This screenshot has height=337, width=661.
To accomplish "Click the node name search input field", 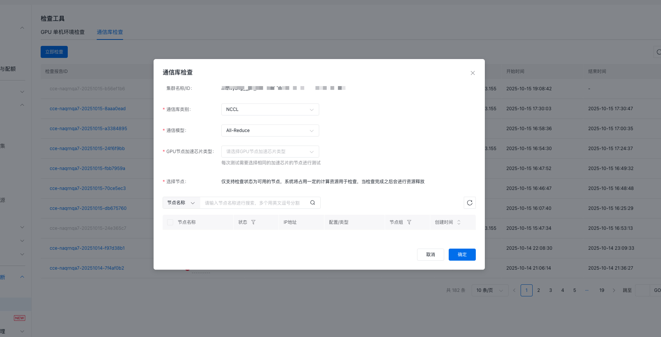I will pos(254,203).
